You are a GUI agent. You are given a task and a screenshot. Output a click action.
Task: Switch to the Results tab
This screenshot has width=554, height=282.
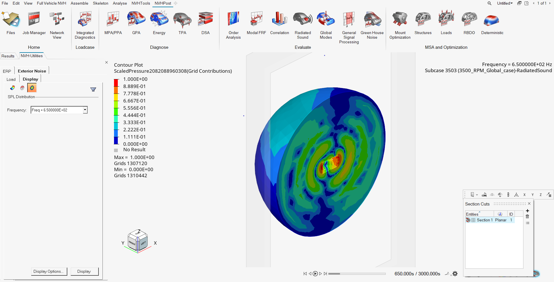(x=8, y=56)
